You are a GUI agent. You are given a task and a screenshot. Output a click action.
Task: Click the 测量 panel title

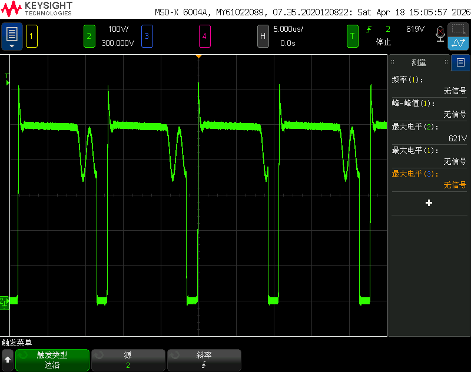tap(419, 62)
